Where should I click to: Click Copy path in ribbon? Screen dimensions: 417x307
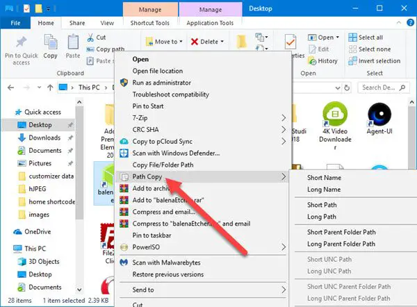pyautogui.click(x=106, y=49)
